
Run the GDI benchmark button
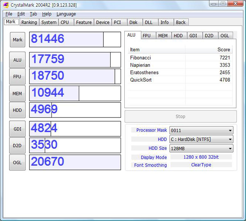coord(17,129)
